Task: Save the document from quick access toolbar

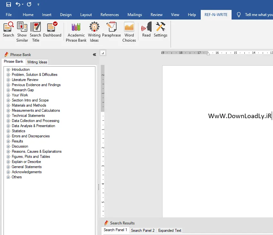Action: 9,4
